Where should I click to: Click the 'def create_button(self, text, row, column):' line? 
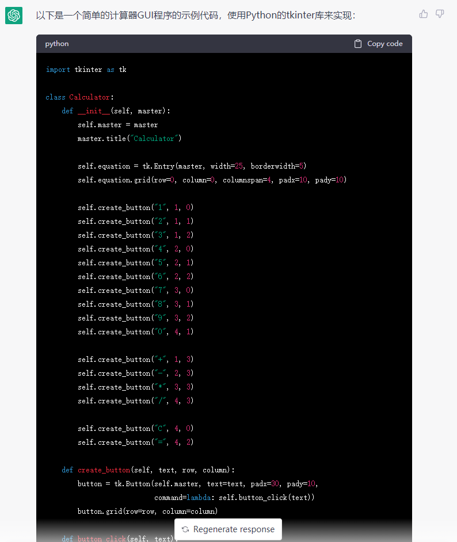point(148,470)
